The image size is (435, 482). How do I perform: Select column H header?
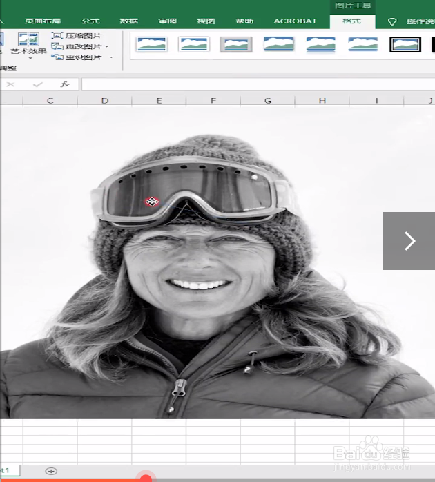point(322,101)
